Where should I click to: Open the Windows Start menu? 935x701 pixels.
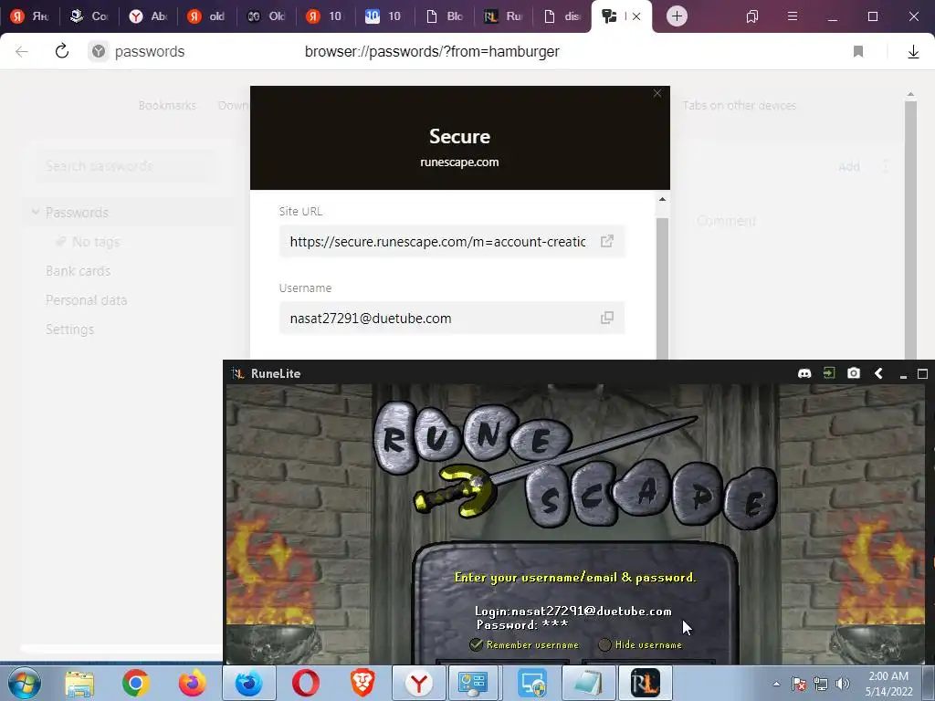pyautogui.click(x=25, y=683)
